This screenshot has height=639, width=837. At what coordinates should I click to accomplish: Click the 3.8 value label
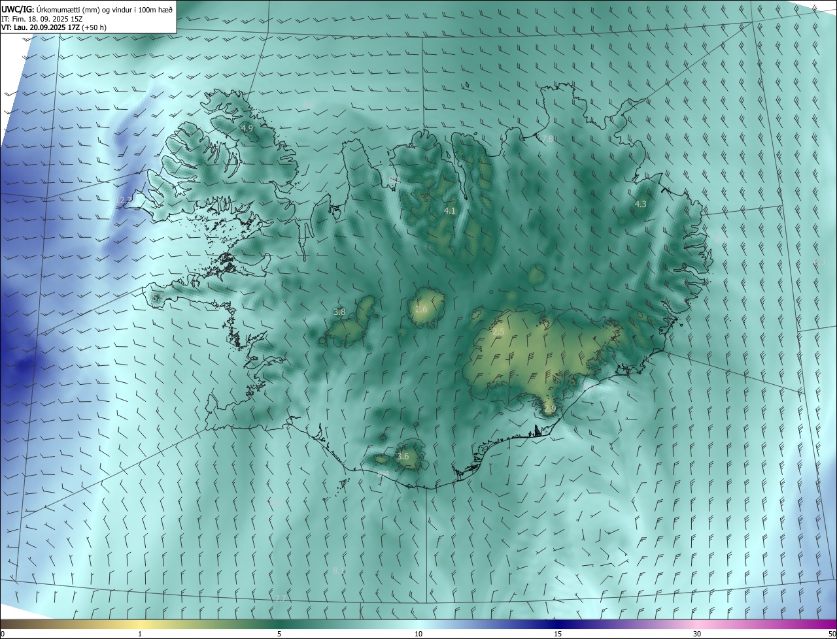[x=339, y=312]
